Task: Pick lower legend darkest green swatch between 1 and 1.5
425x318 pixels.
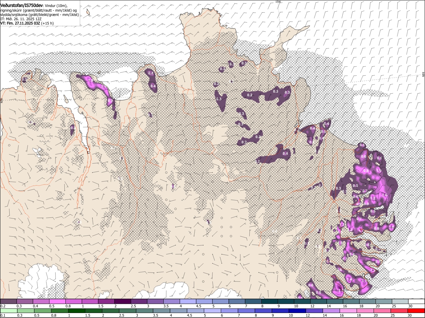Action: (77, 311)
